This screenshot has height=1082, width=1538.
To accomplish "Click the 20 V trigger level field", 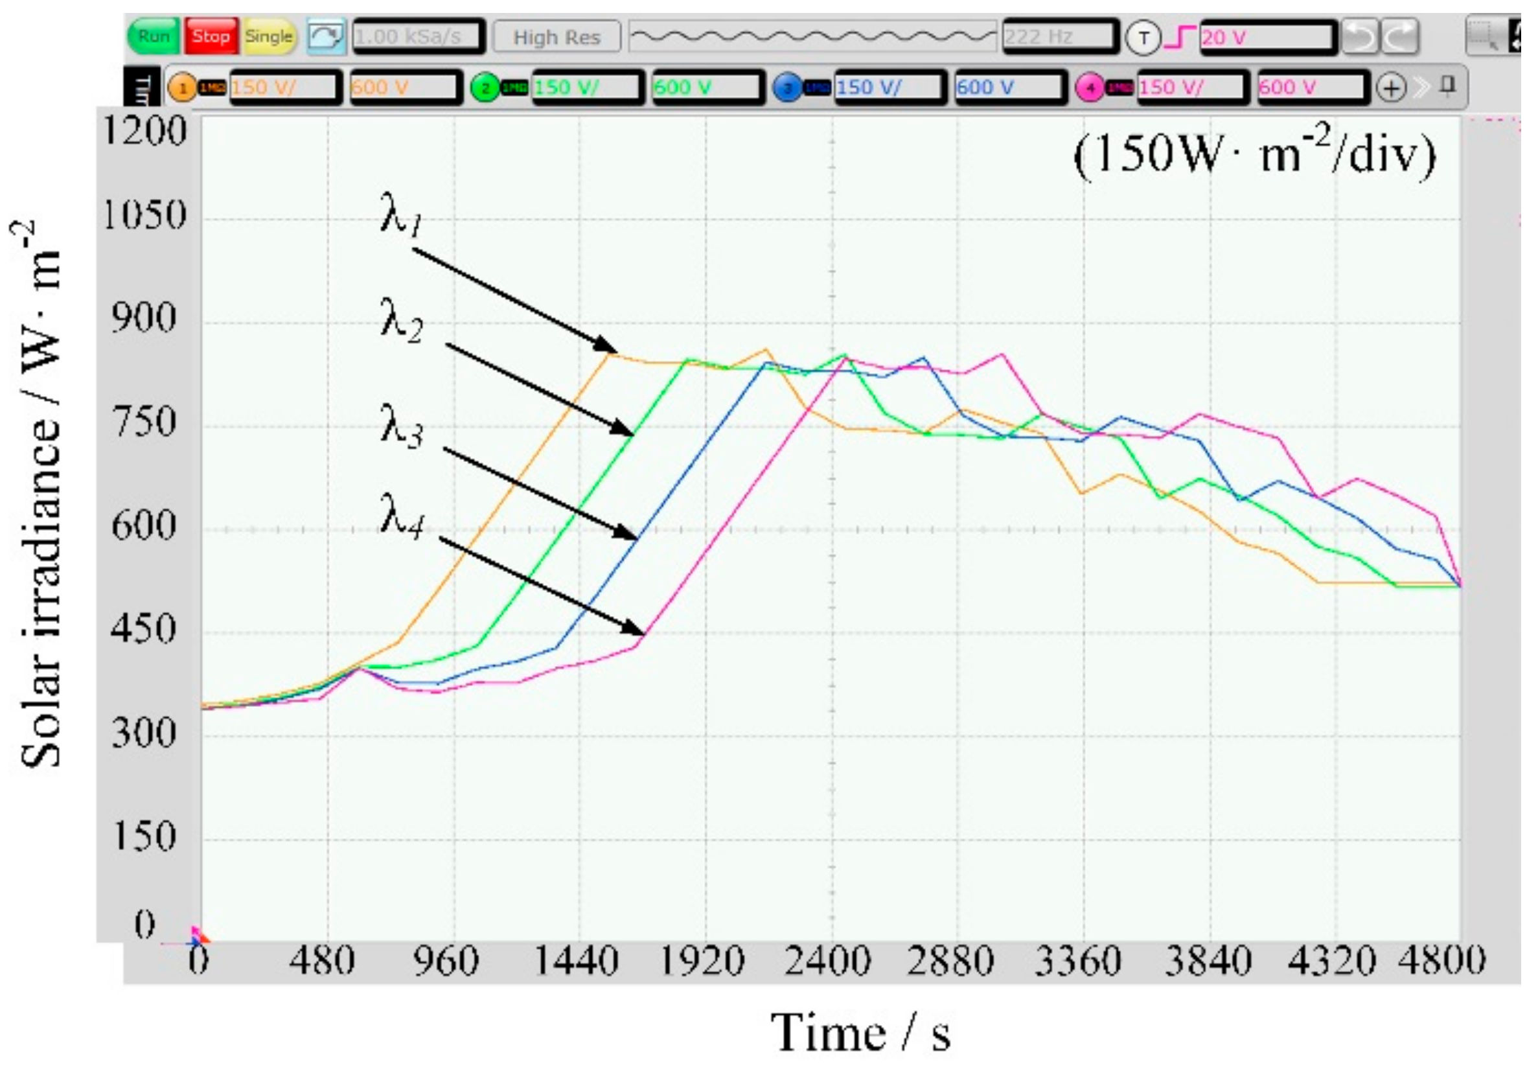I will click(1267, 37).
